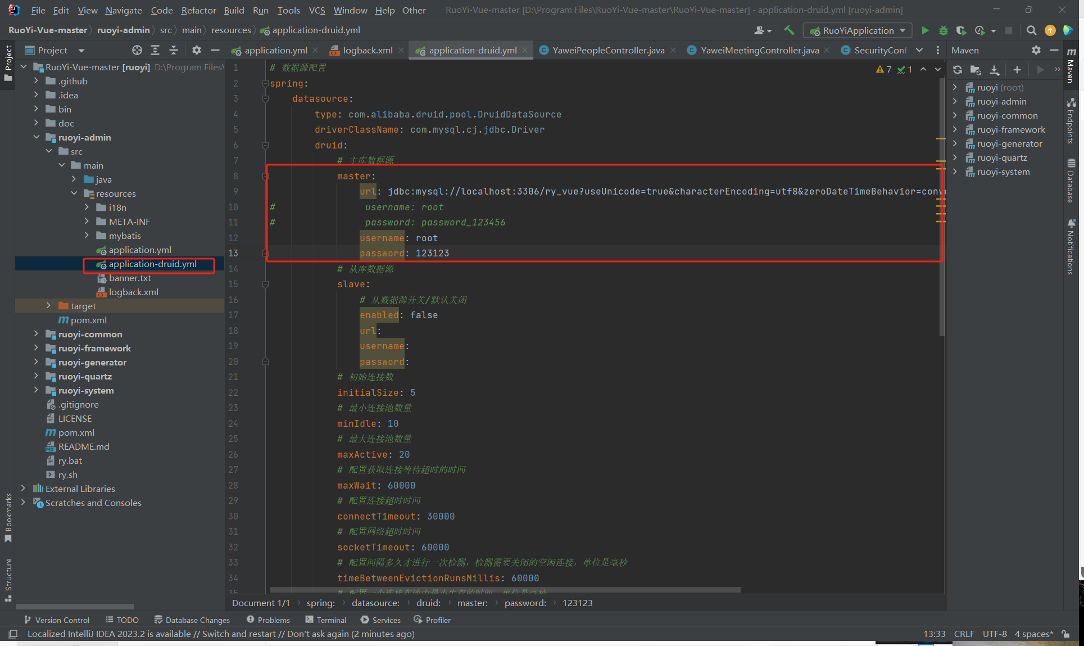Collapse all in Project panel
The height and width of the screenshot is (646, 1084).
click(174, 50)
